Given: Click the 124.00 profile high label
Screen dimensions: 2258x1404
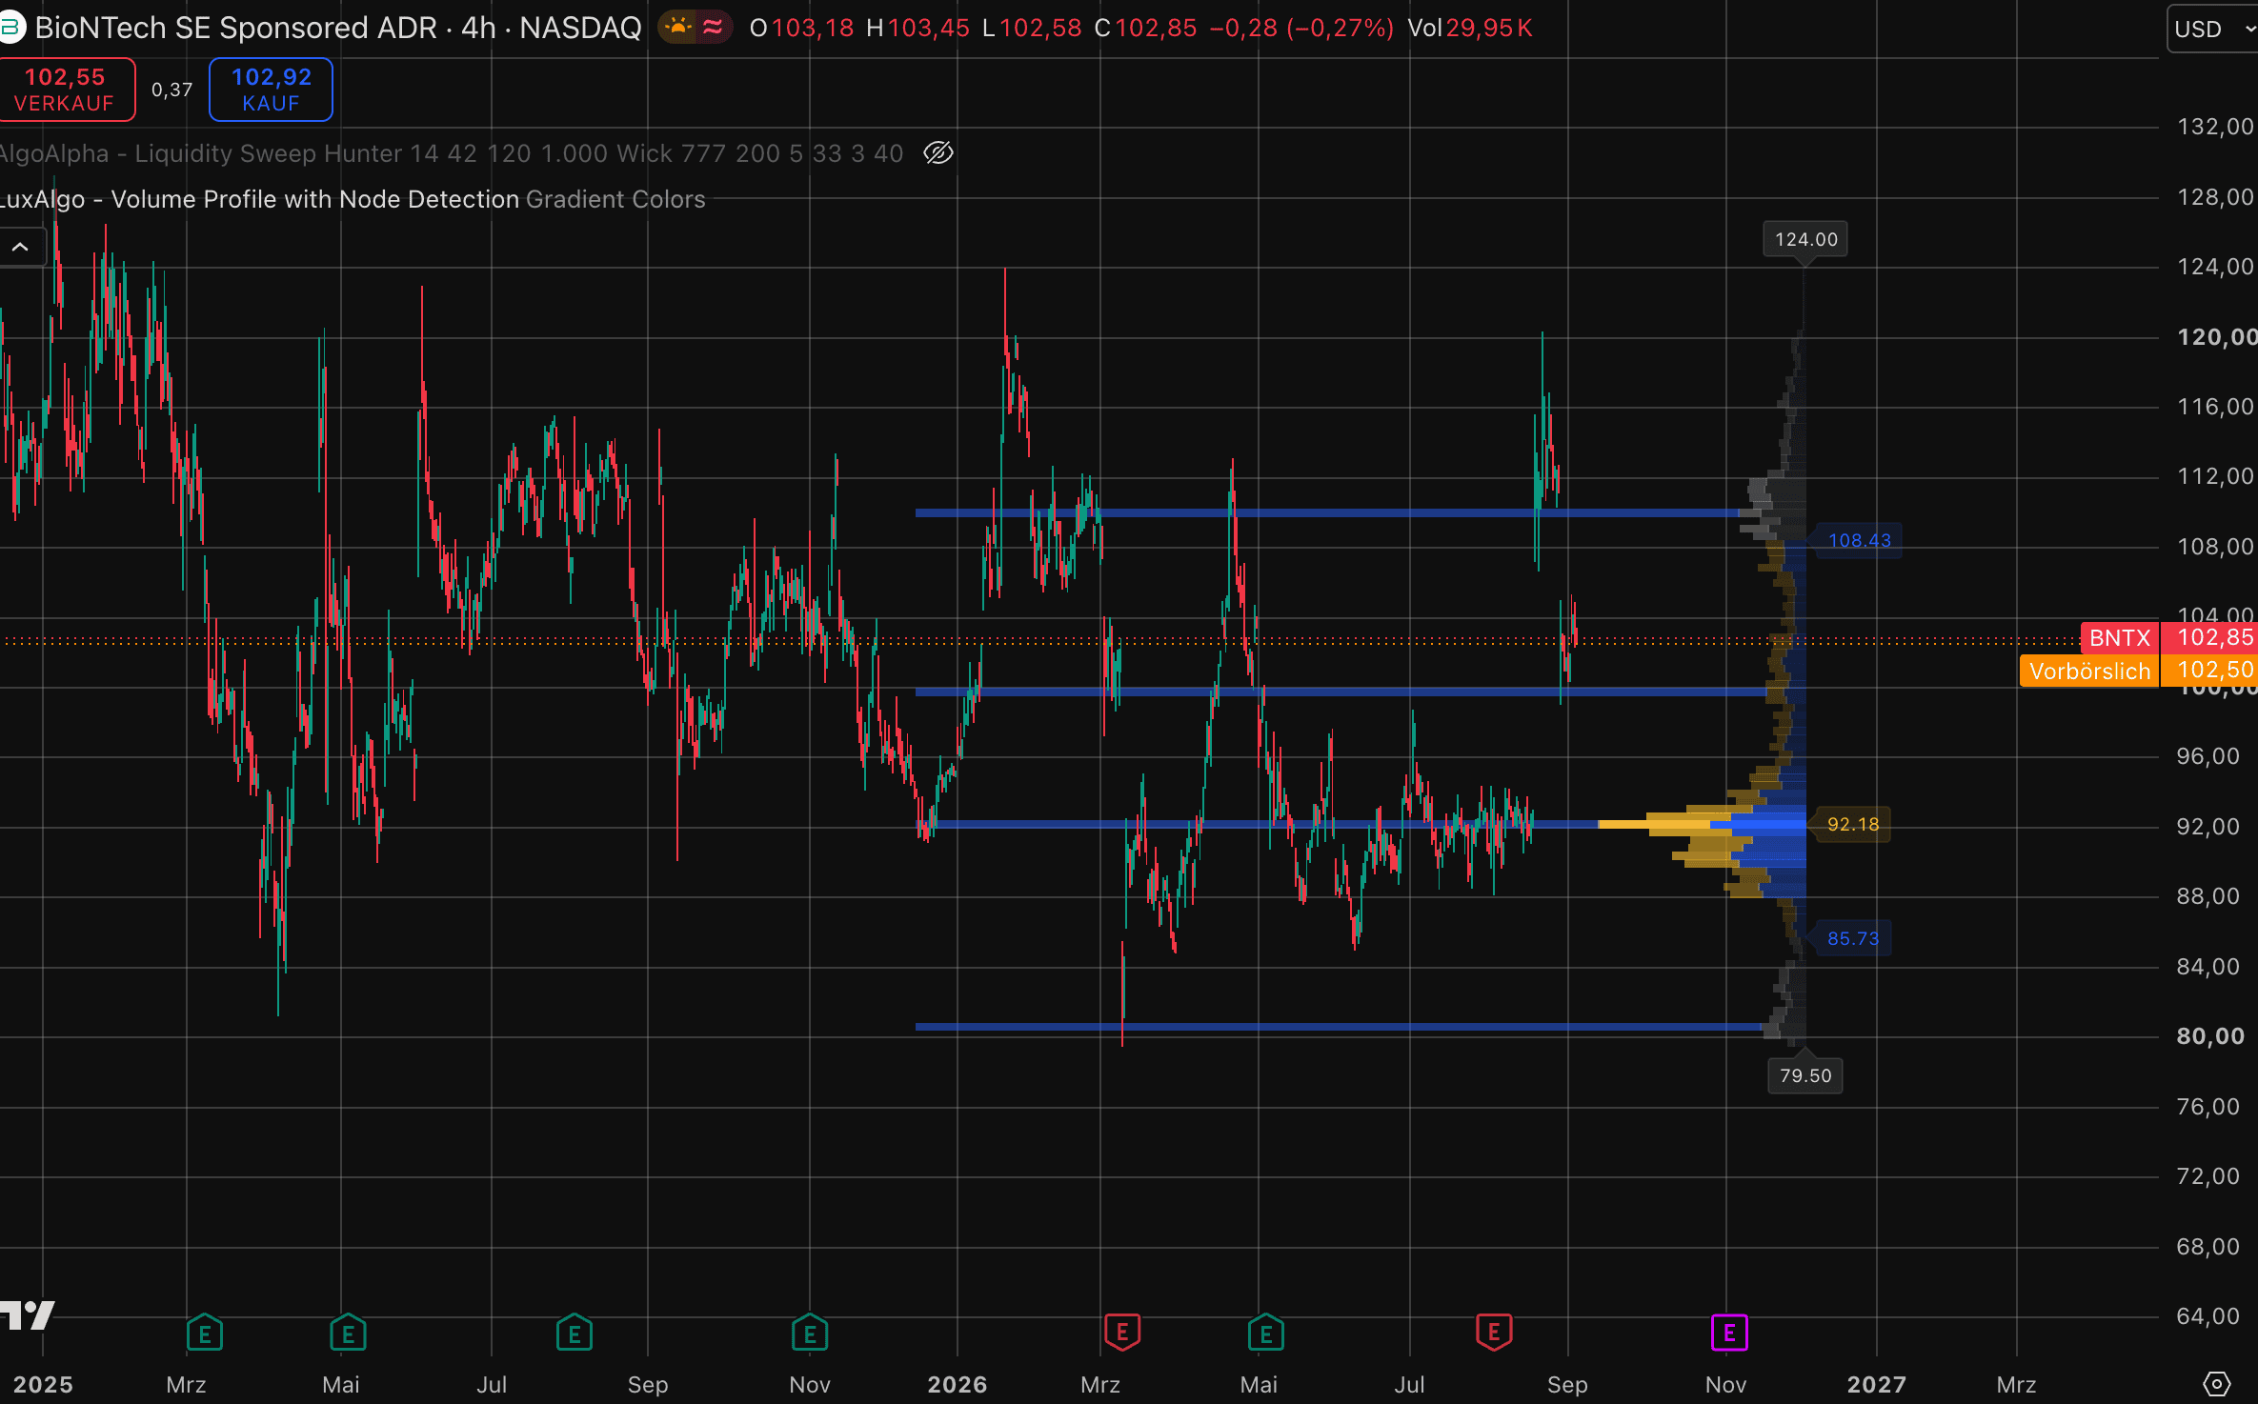Looking at the screenshot, I should [x=1805, y=239].
